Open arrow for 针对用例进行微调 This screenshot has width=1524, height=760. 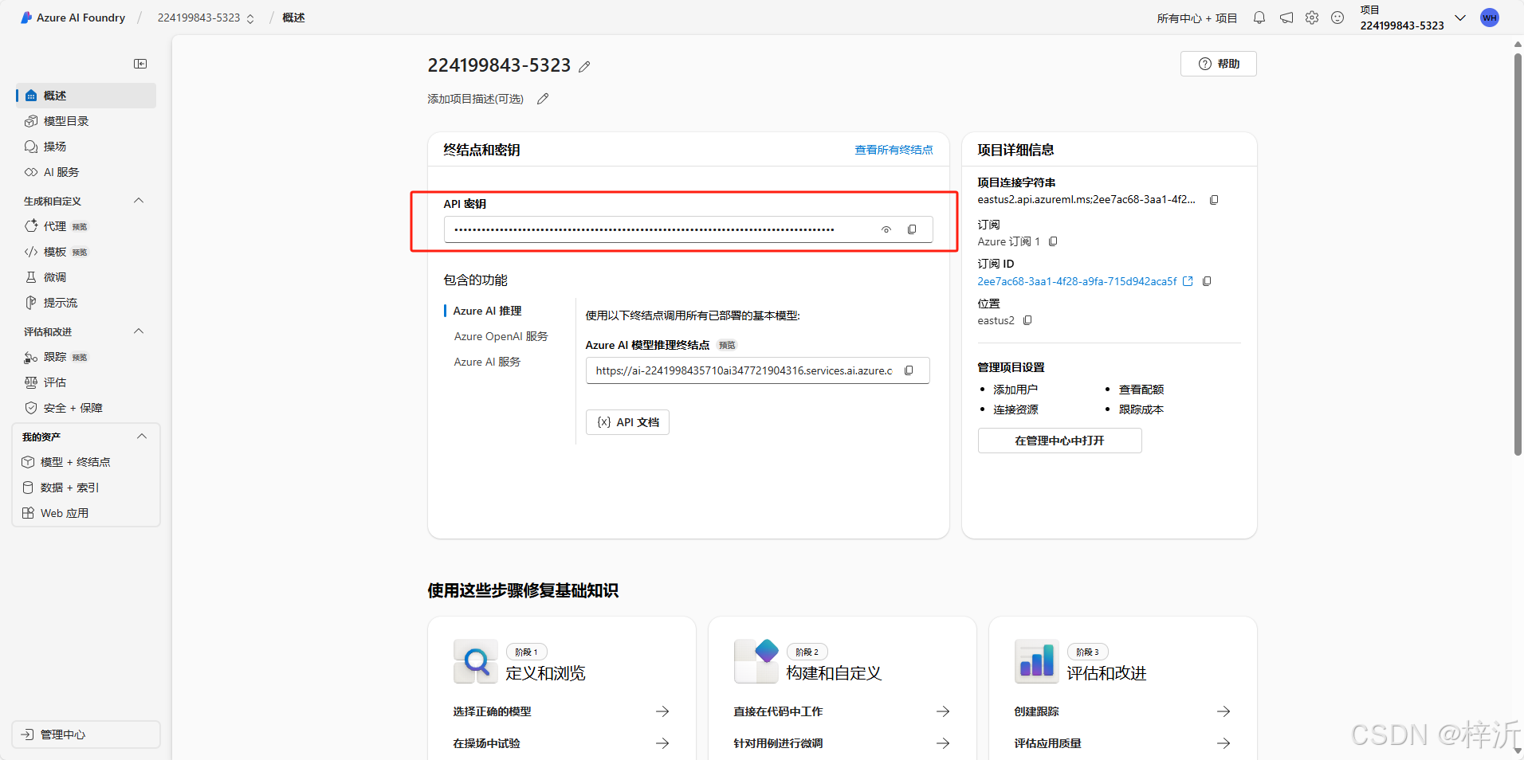943,743
